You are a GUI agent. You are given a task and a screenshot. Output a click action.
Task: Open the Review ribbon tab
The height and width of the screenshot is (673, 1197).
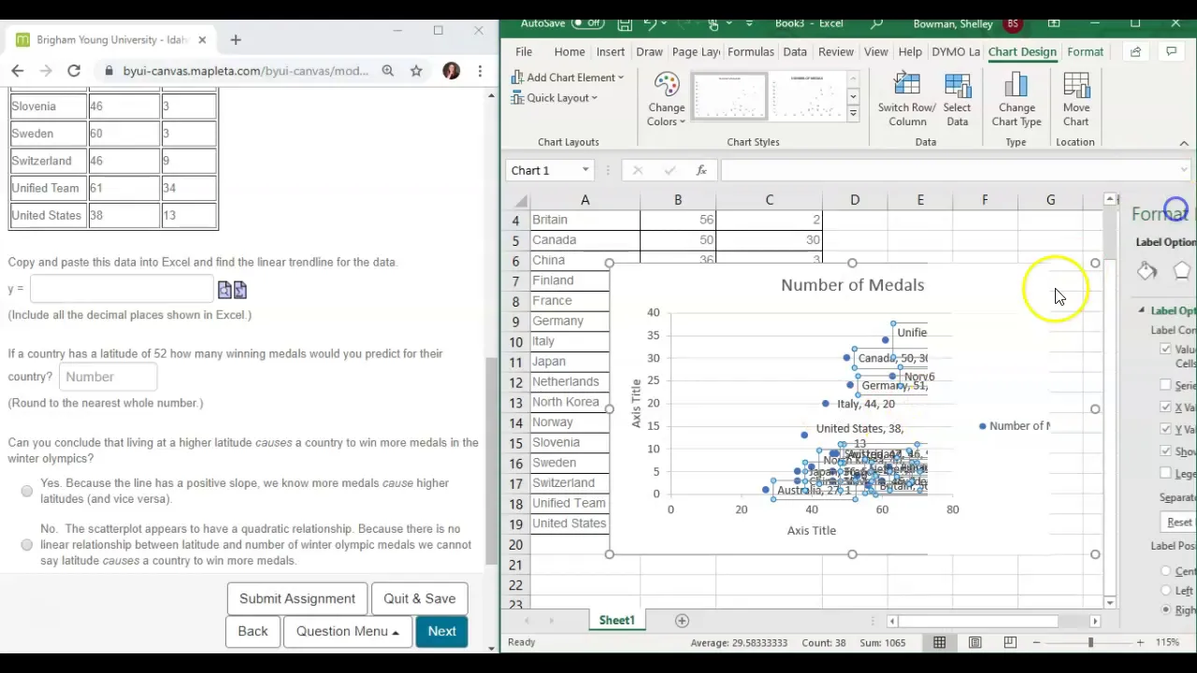pos(836,51)
